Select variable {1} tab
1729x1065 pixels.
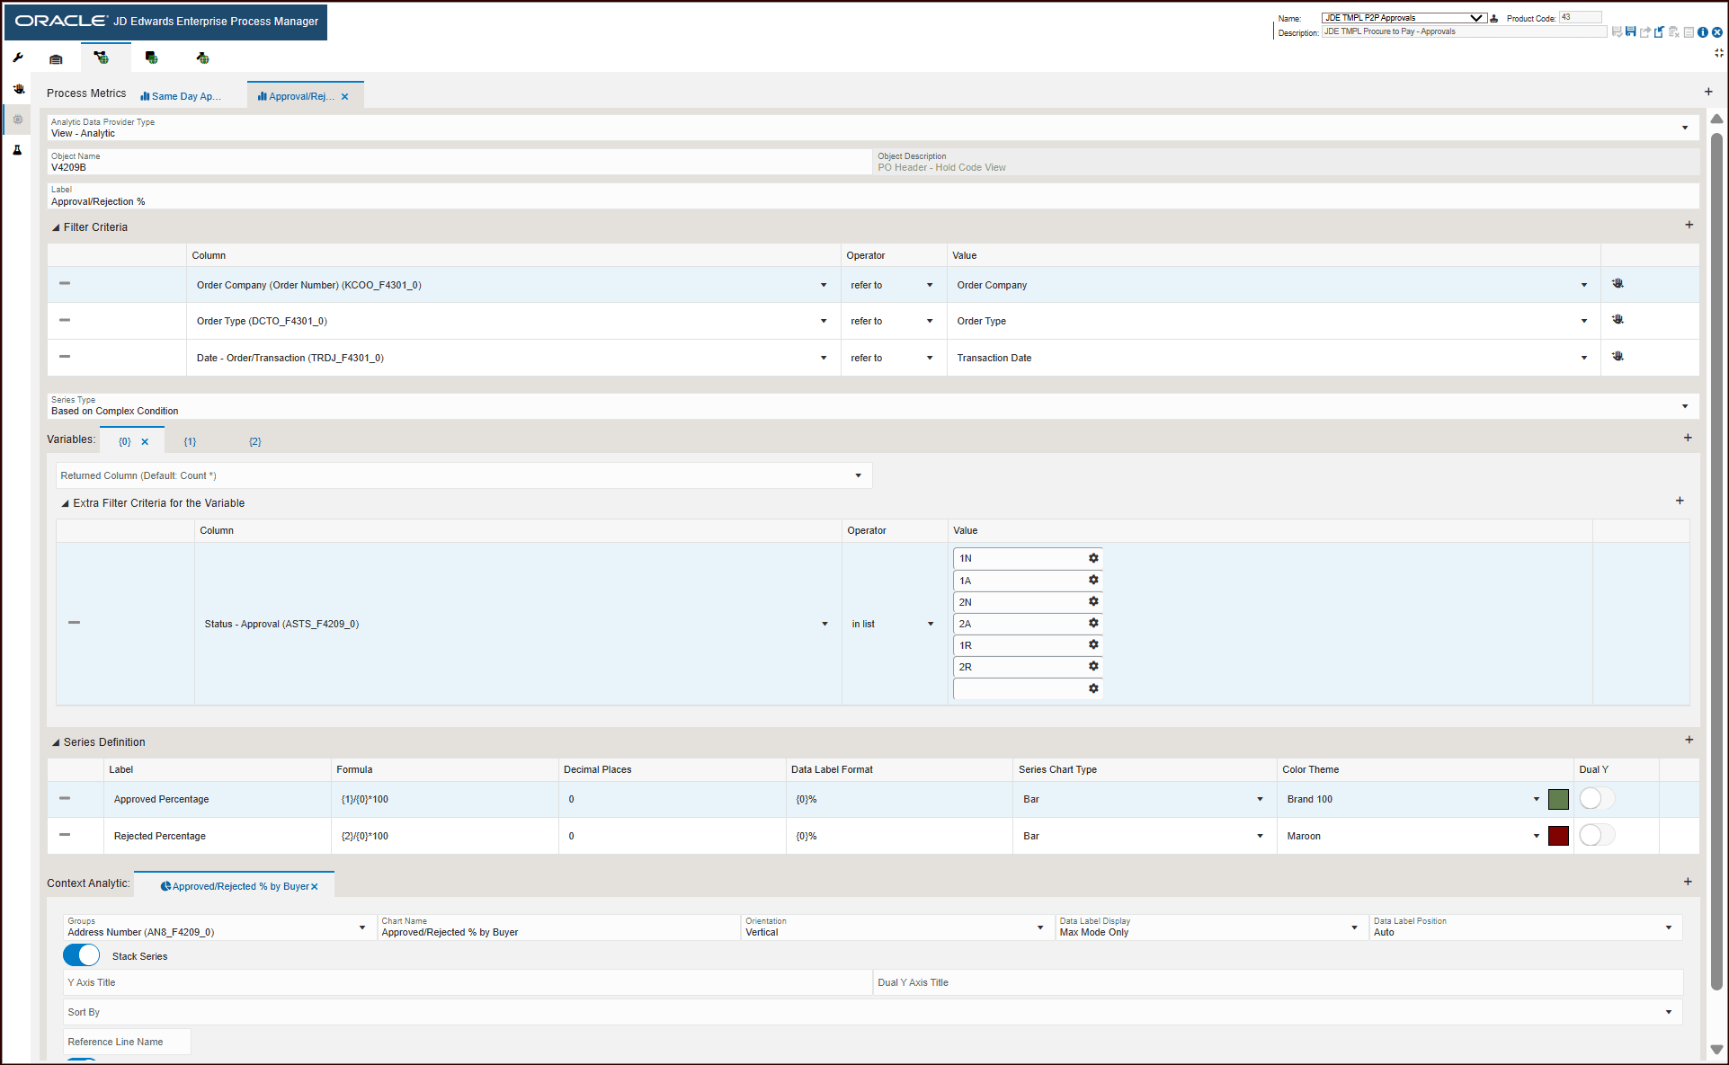[190, 441]
